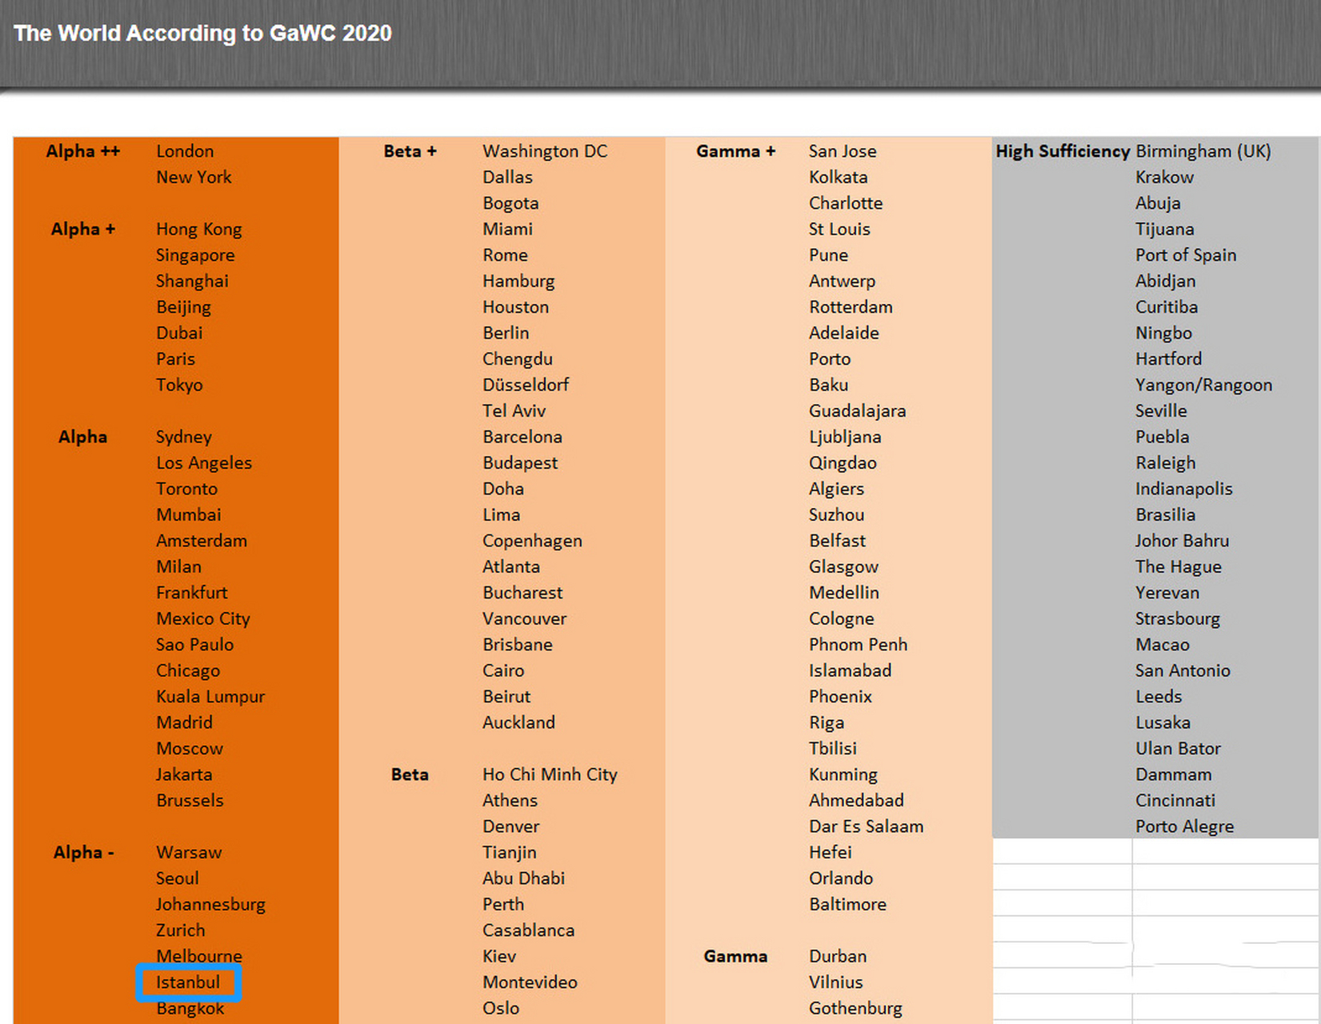Click Washington DC in Beta + column
This screenshot has width=1321, height=1024.
[545, 151]
